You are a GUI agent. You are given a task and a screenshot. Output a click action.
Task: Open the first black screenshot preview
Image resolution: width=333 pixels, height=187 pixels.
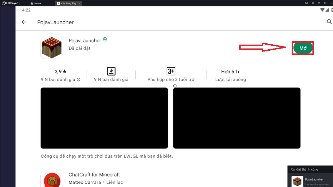pyautogui.click(x=104, y=118)
